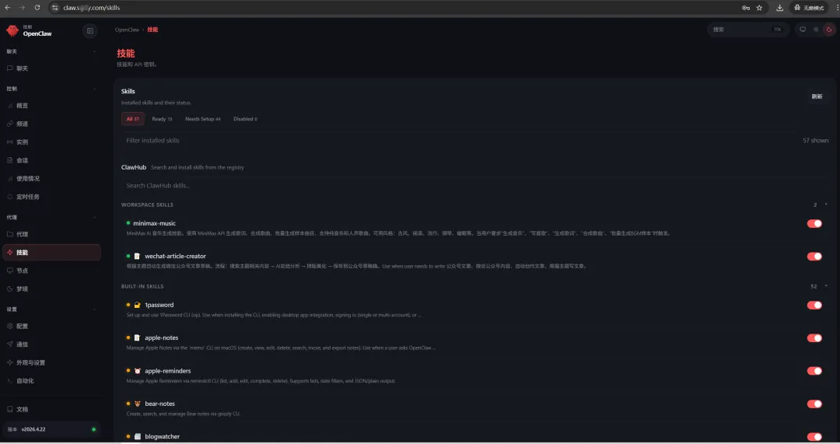This screenshot has height=444, width=840.
Task: Click the apple-reminders alarm clock icon
Action: [x=137, y=371]
